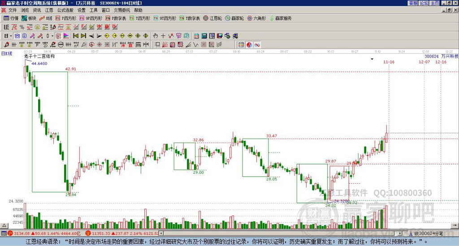459x246 pixels.
Task: Click the horizontal scrollbar track
Action: pyautogui.click(x=281, y=233)
